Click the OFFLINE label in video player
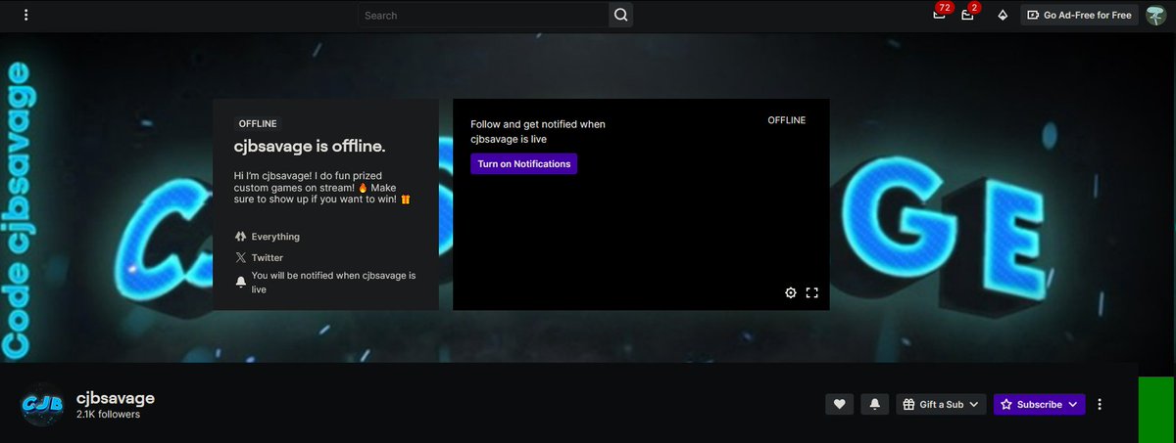 786,120
